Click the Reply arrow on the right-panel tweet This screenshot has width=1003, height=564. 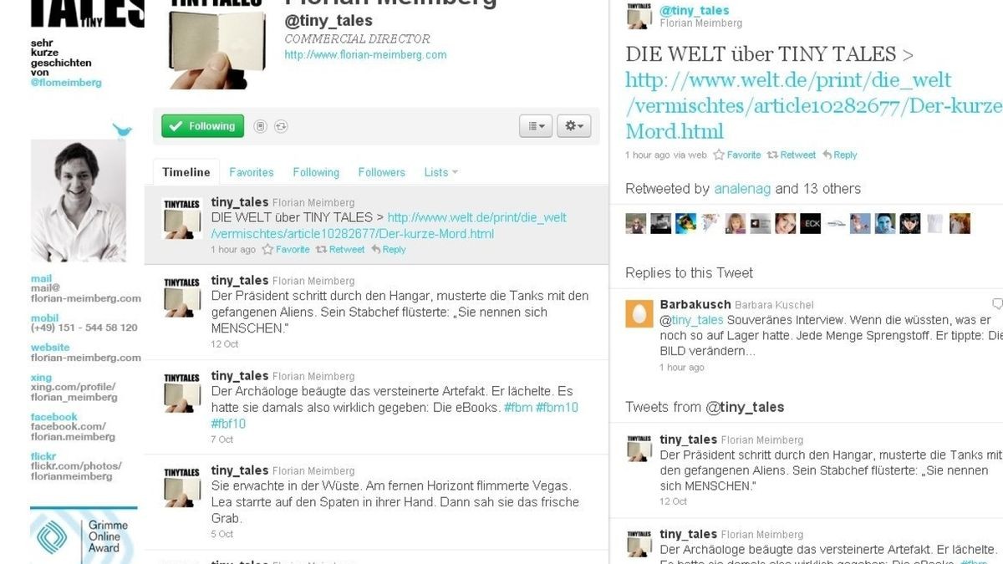point(842,155)
